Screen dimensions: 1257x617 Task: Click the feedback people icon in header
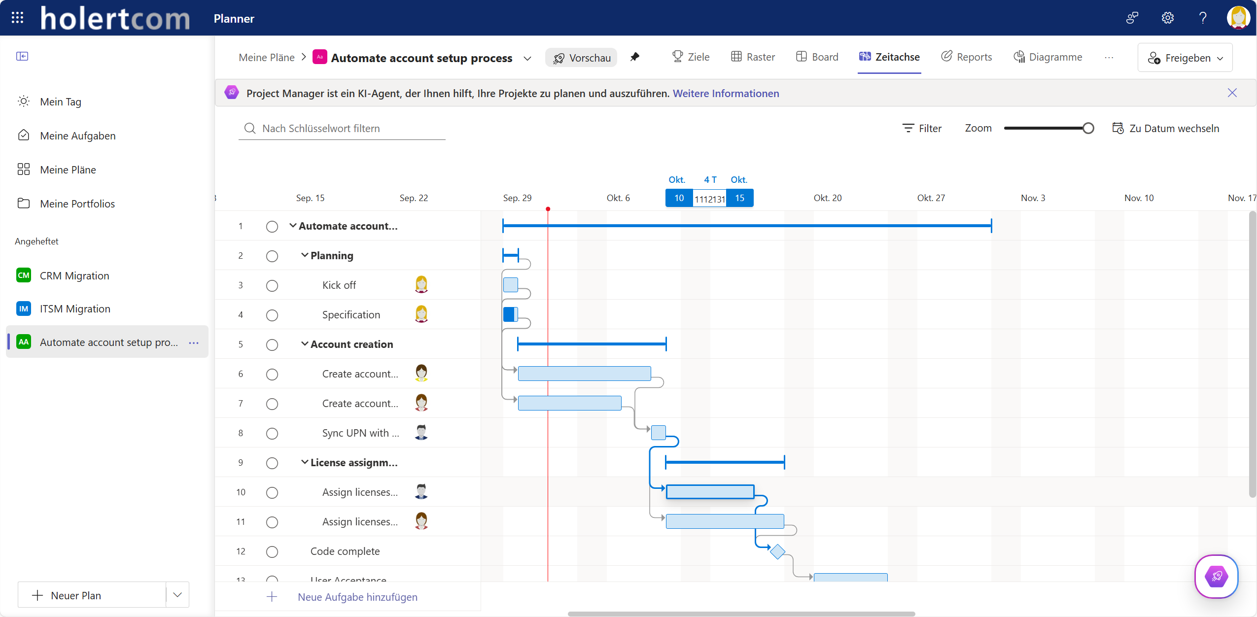point(1132,18)
